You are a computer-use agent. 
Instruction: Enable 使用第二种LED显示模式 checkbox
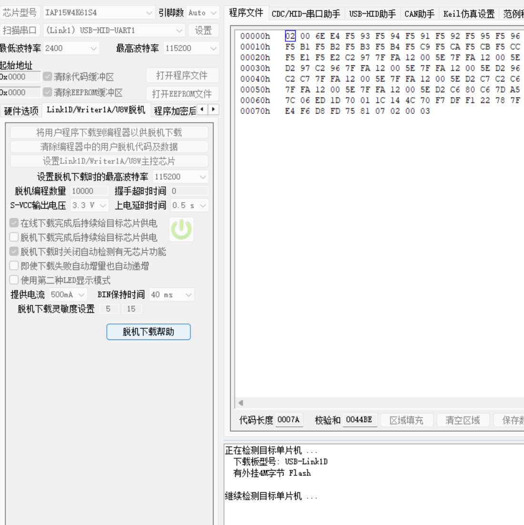tap(14, 280)
